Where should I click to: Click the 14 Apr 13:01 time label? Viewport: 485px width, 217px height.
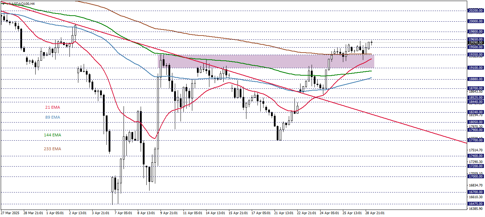click(216, 213)
